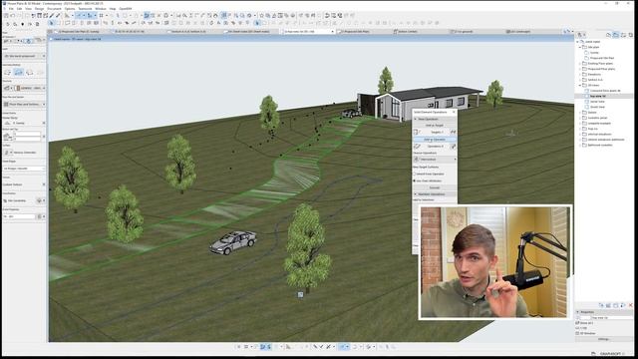Viewport: 638px width, 359px height.
Task: Open the Window menu
Action: click(x=101, y=9)
